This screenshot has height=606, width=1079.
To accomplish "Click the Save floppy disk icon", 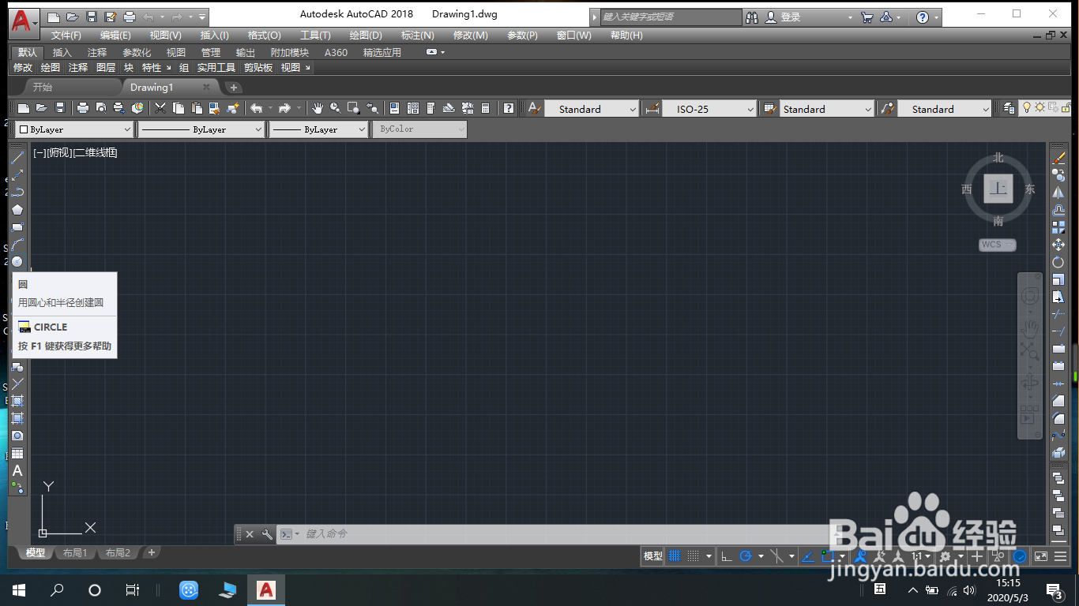I will click(x=60, y=109).
